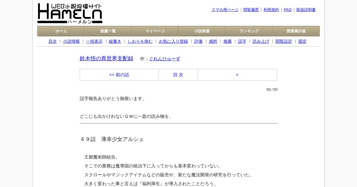The width and height of the screenshot is (357, 187).
Task: Click the line mentioning ＧＷ
Action: (126, 116)
